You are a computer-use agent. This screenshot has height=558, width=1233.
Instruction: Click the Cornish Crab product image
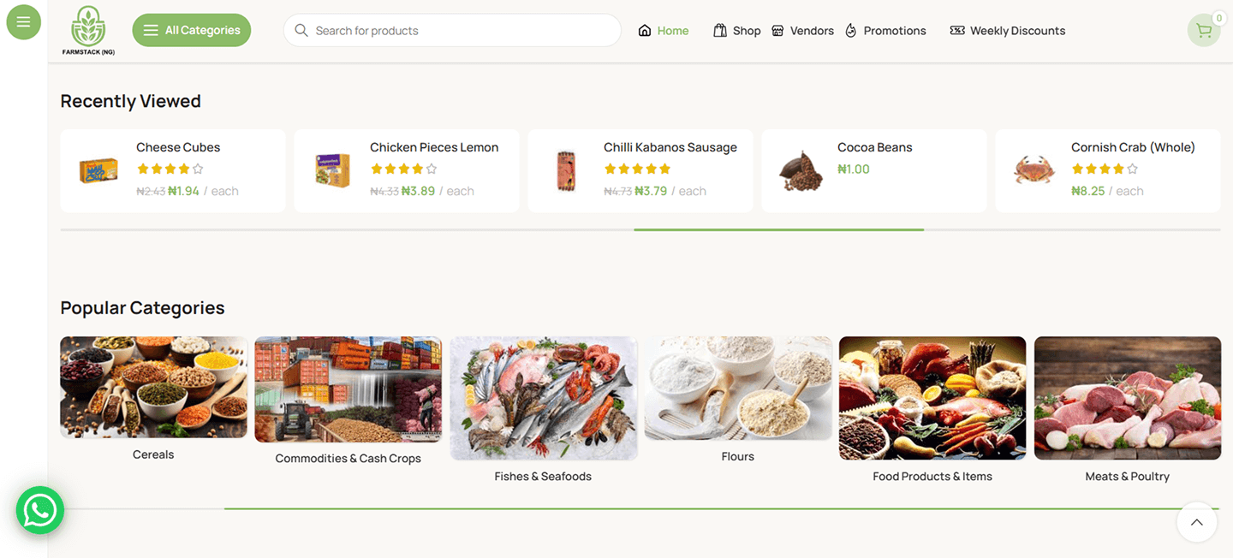pos(1033,169)
